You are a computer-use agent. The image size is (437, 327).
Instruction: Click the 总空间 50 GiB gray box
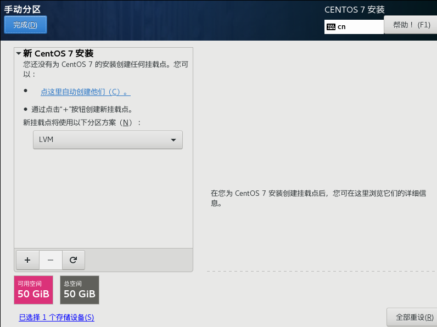click(x=80, y=290)
